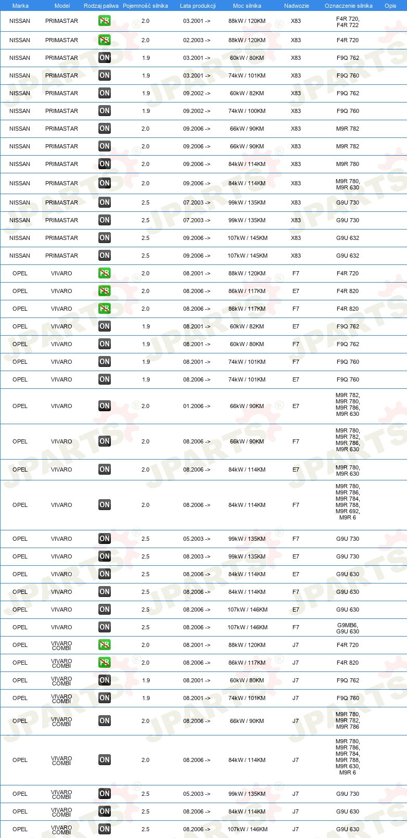Click diesel ON icon in Nissan 74kW/101KM row
Viewport: 407px width, 838px height.
tap(105, 75)
